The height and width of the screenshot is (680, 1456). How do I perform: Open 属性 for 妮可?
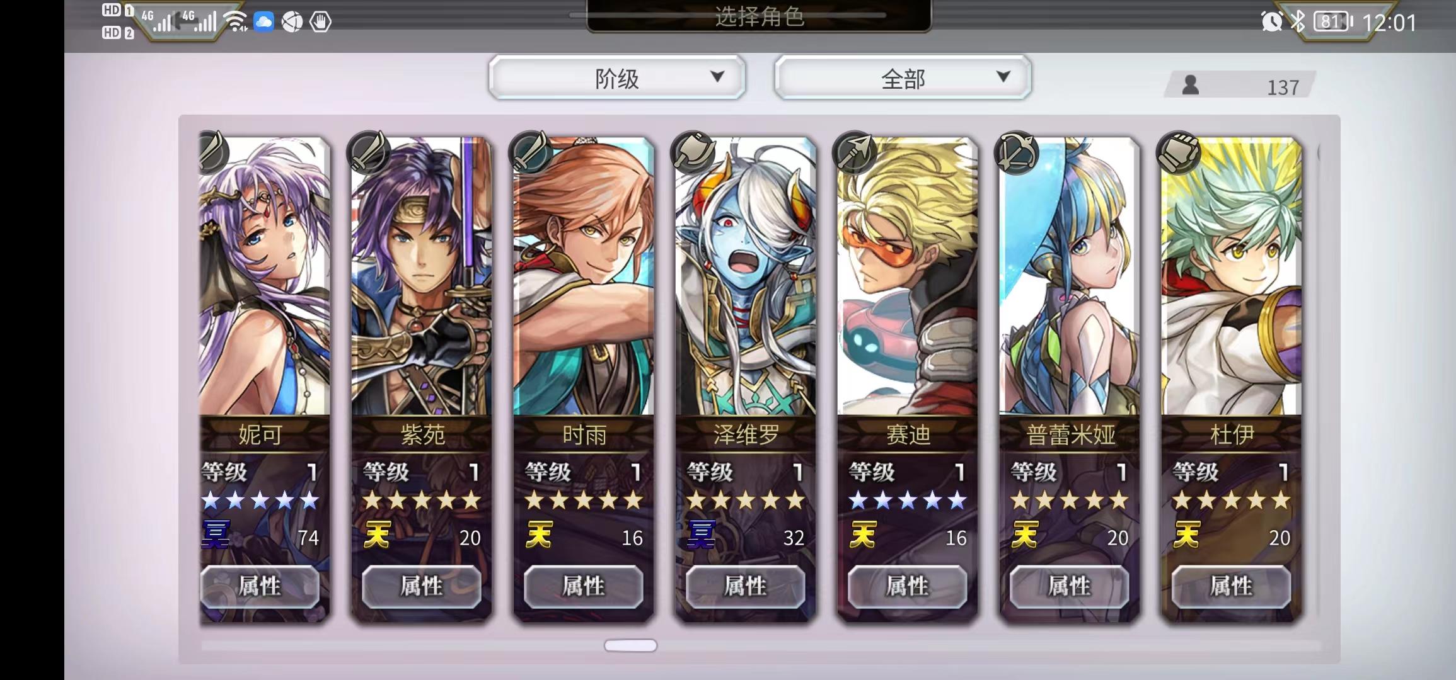[260, 586]
